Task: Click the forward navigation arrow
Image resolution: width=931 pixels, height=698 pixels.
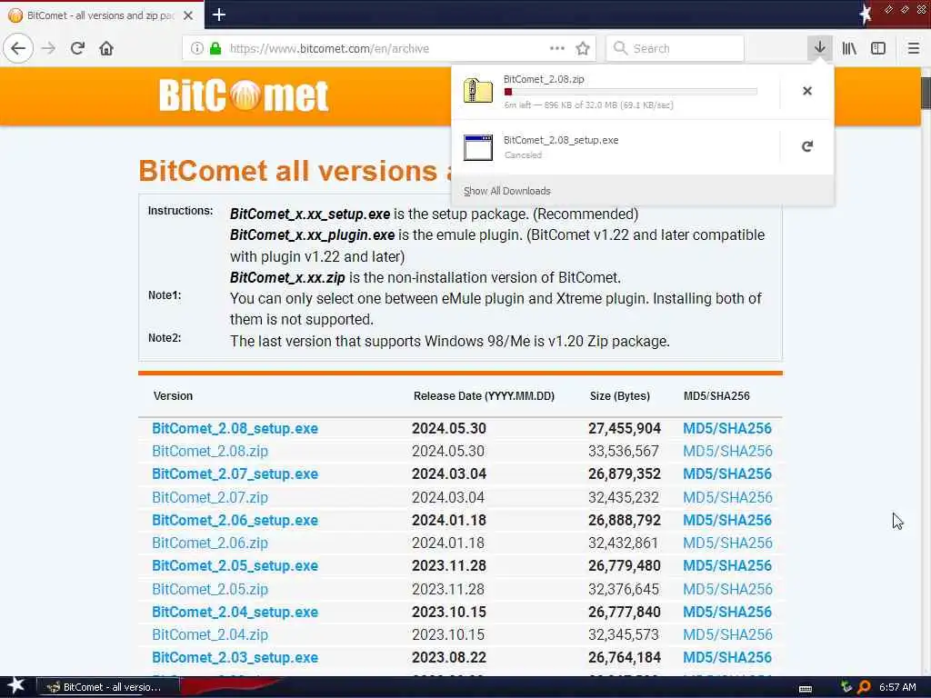Action: pyautogui.click(x=49, y=48)
